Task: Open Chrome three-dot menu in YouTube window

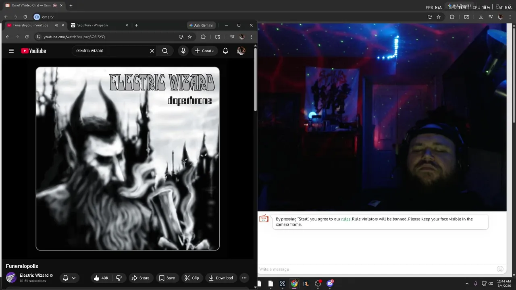Action: 252,37
